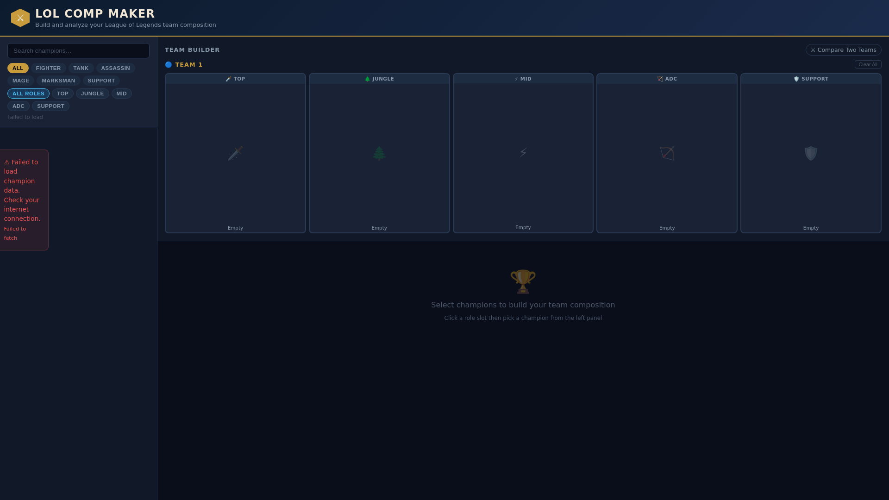Image resolution: width=889 pixels, height=500 pixels.
Task: Filter by JUNGLE role chip
Action: tap(93, 94)
